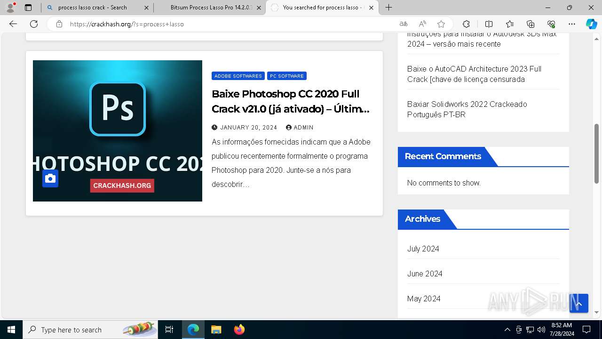Viewport: 602px width, 339px height.
Task: Switch to Bitsum Process Lasso Pro tab
Action: (209, 8)
